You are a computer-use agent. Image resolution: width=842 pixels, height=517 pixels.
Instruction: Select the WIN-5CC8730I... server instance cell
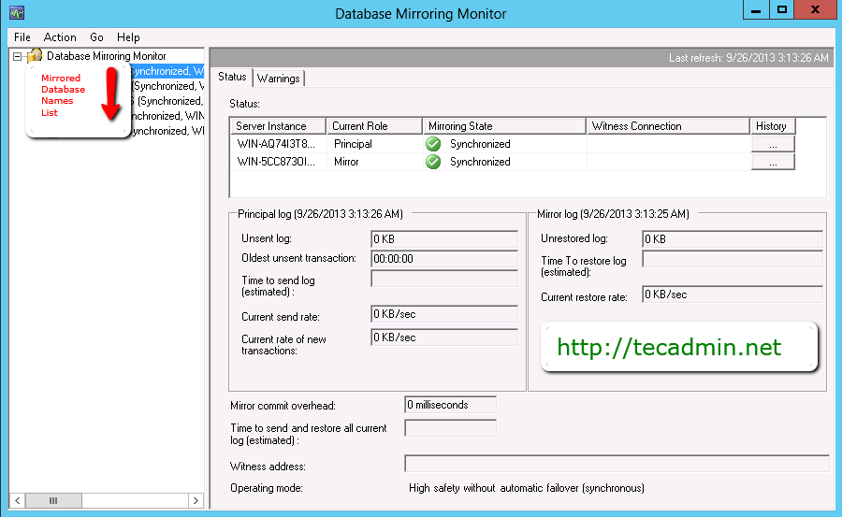pyautogui.click(x=276, y=162)
